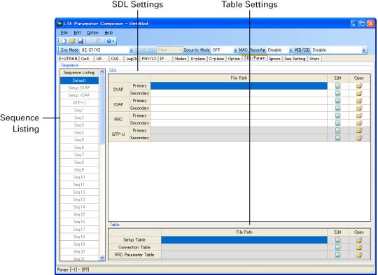The width and height of the screenshot is (378, 275).
Task: Open the Security Mode dropdown
Action: [x=235, y=50]
